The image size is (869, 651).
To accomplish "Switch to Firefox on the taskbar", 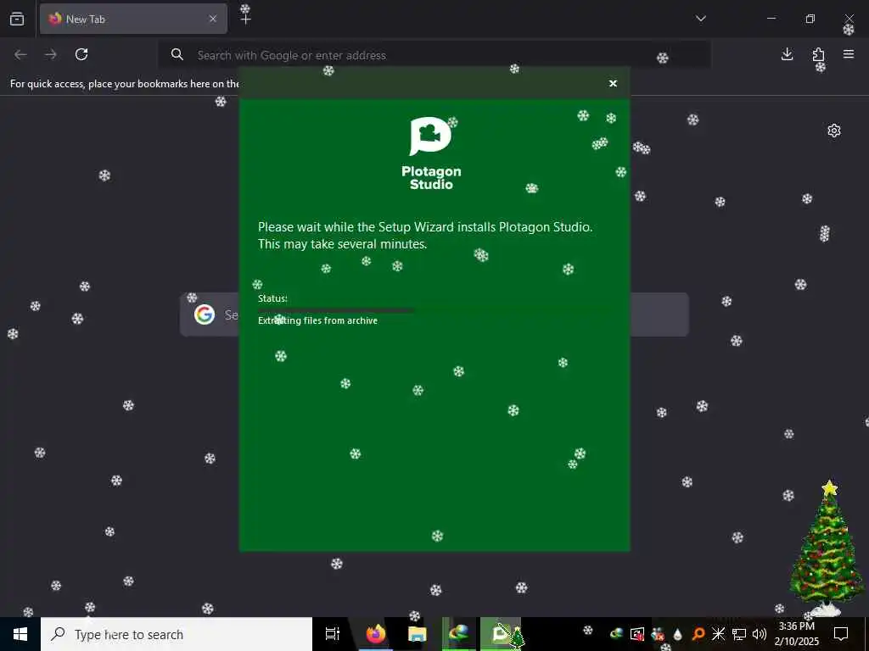I will coord(375,634).
